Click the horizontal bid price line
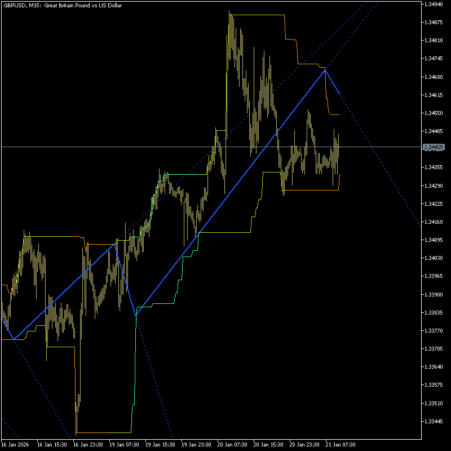The height and width of the screenshot is (451, 451). tap(169, 147)
